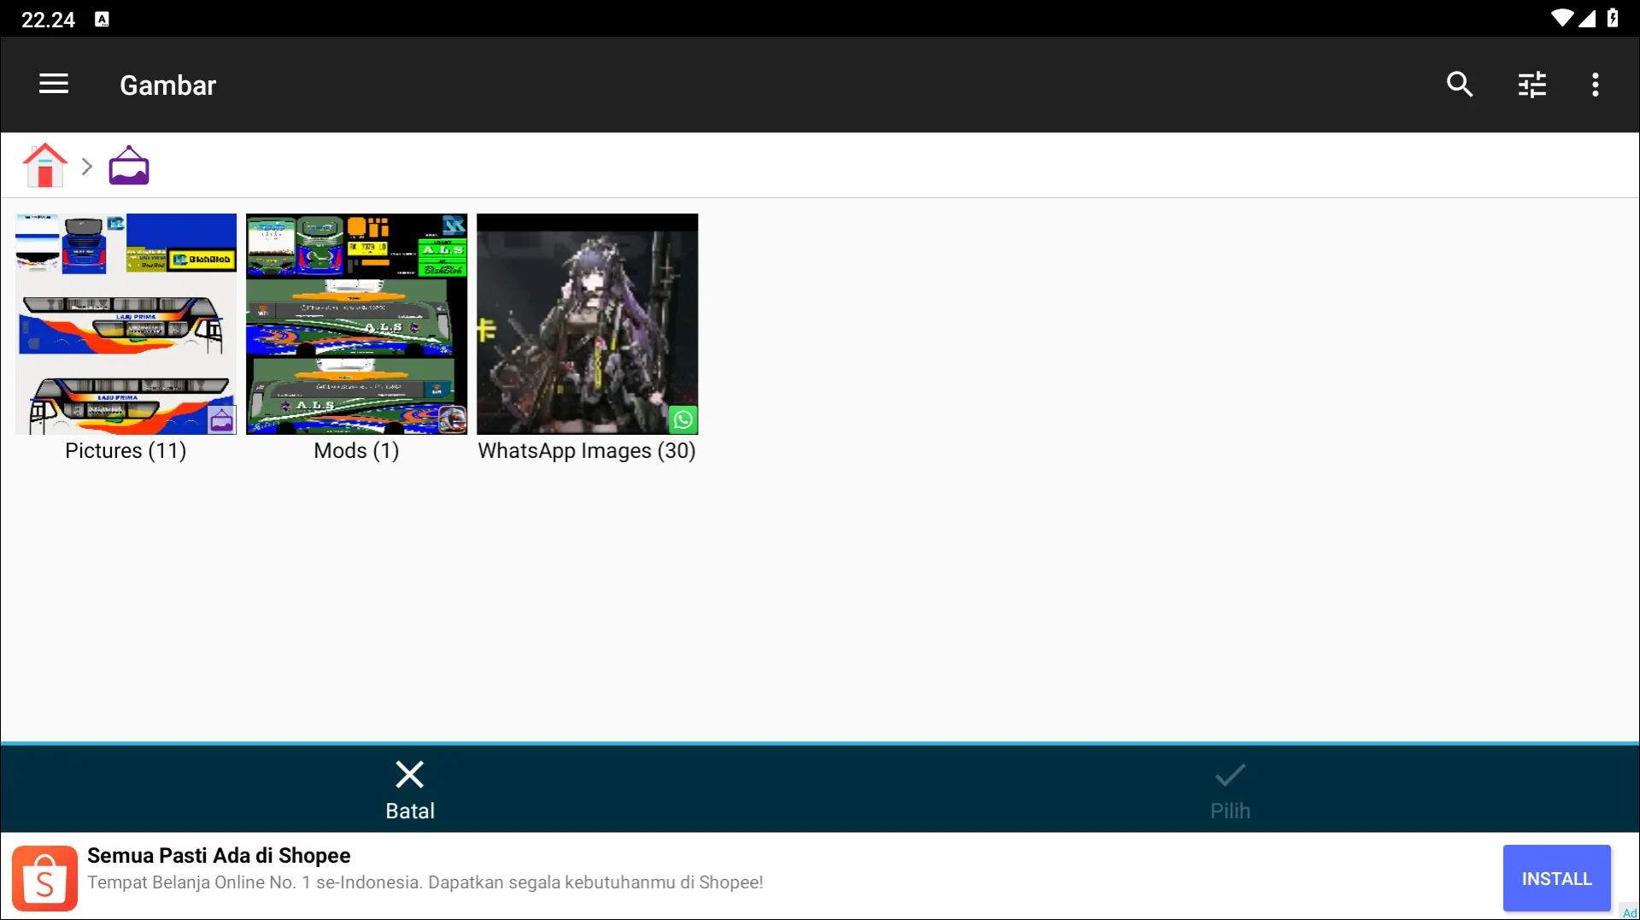Open the filter sliders settings icon
The width and height of the screenshot is (1640, 920).
click(1532, 85)
